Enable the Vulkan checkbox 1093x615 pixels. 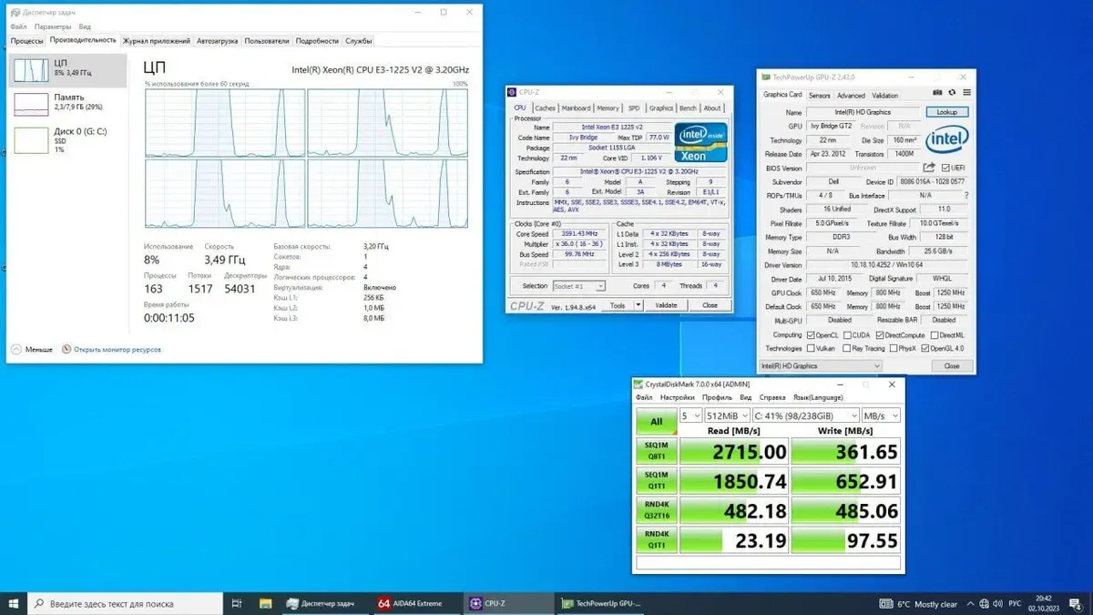pyautogui.click(x=811, y=349)
